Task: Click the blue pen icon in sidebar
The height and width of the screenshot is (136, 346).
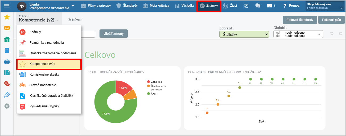Action: pyautogui.click(x=7, y=95)
